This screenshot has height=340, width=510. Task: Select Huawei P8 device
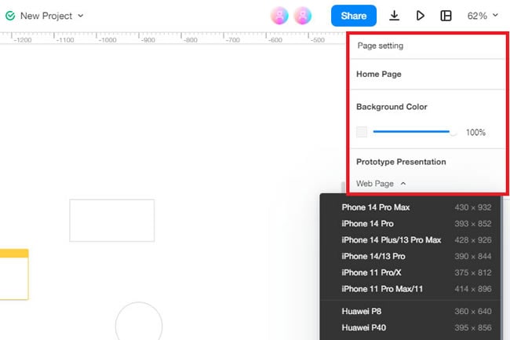pos(410,311)
